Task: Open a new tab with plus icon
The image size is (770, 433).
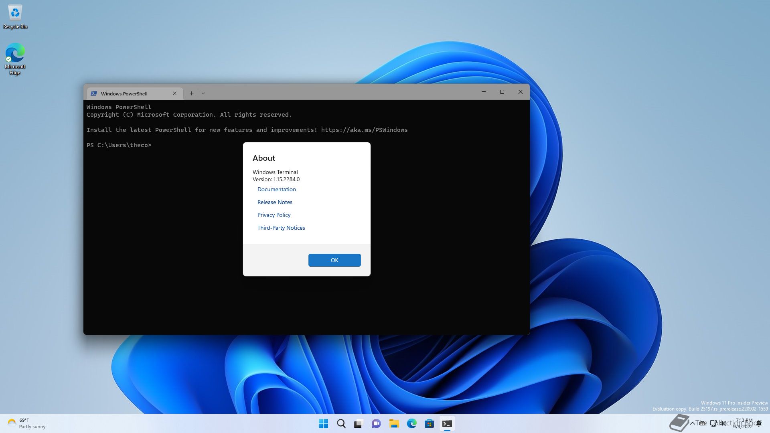Action: (x=191, y=93)
